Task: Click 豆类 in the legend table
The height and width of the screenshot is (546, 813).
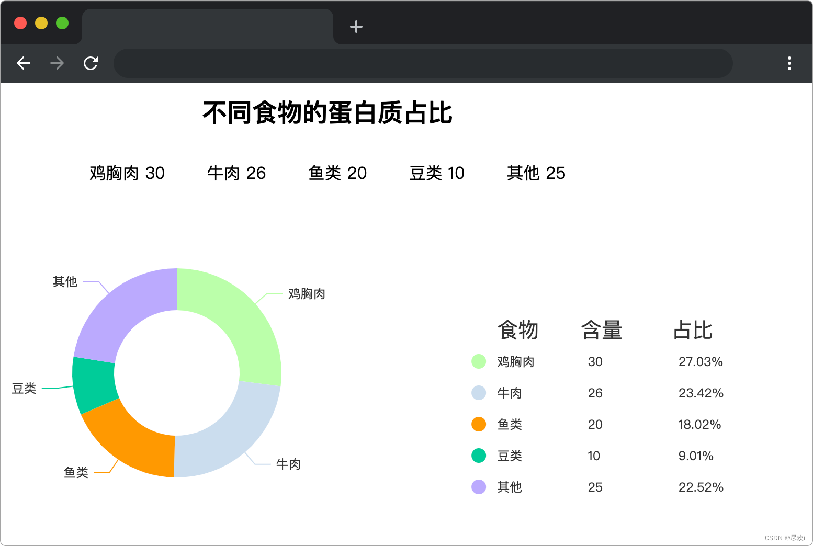Action: click(x=510, y=456)
